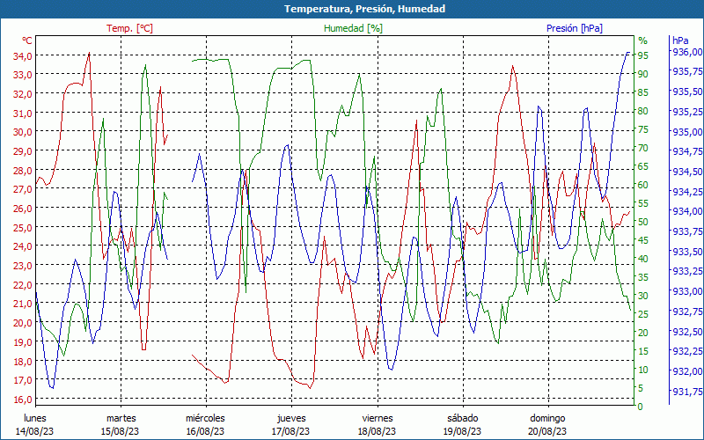Click the '50' humidity axis value
Viewport: 704px width, 440px height.
643,222
